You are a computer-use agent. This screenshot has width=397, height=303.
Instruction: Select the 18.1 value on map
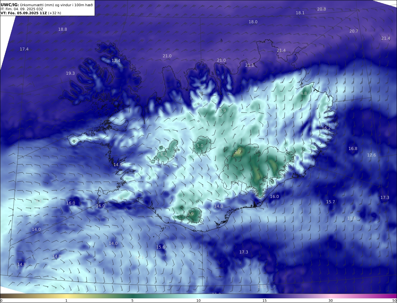(300, 13)
